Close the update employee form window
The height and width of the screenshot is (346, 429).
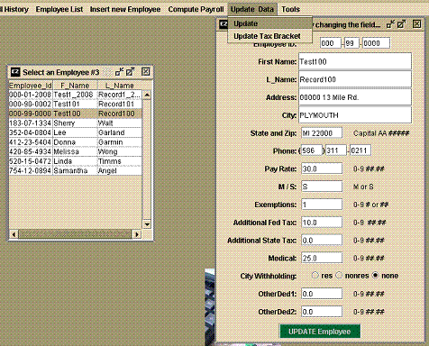pyautogui.click(x=416, y=24)
